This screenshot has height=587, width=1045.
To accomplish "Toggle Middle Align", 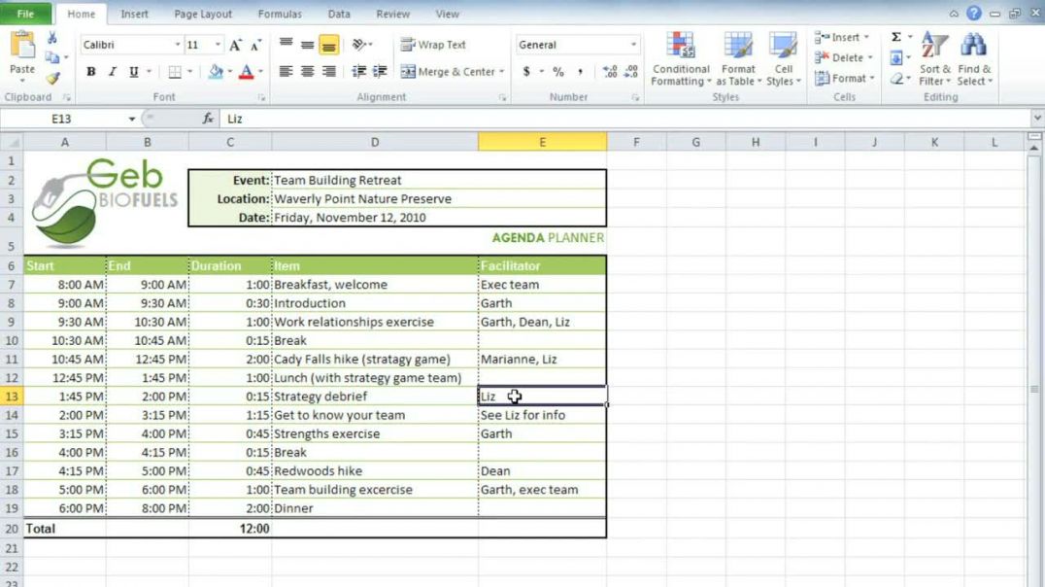I will pyautogui.click(x=307, y=45).
